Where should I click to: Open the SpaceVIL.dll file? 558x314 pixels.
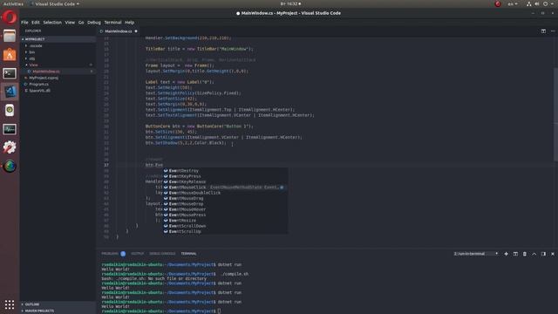(x=39, y=91)
